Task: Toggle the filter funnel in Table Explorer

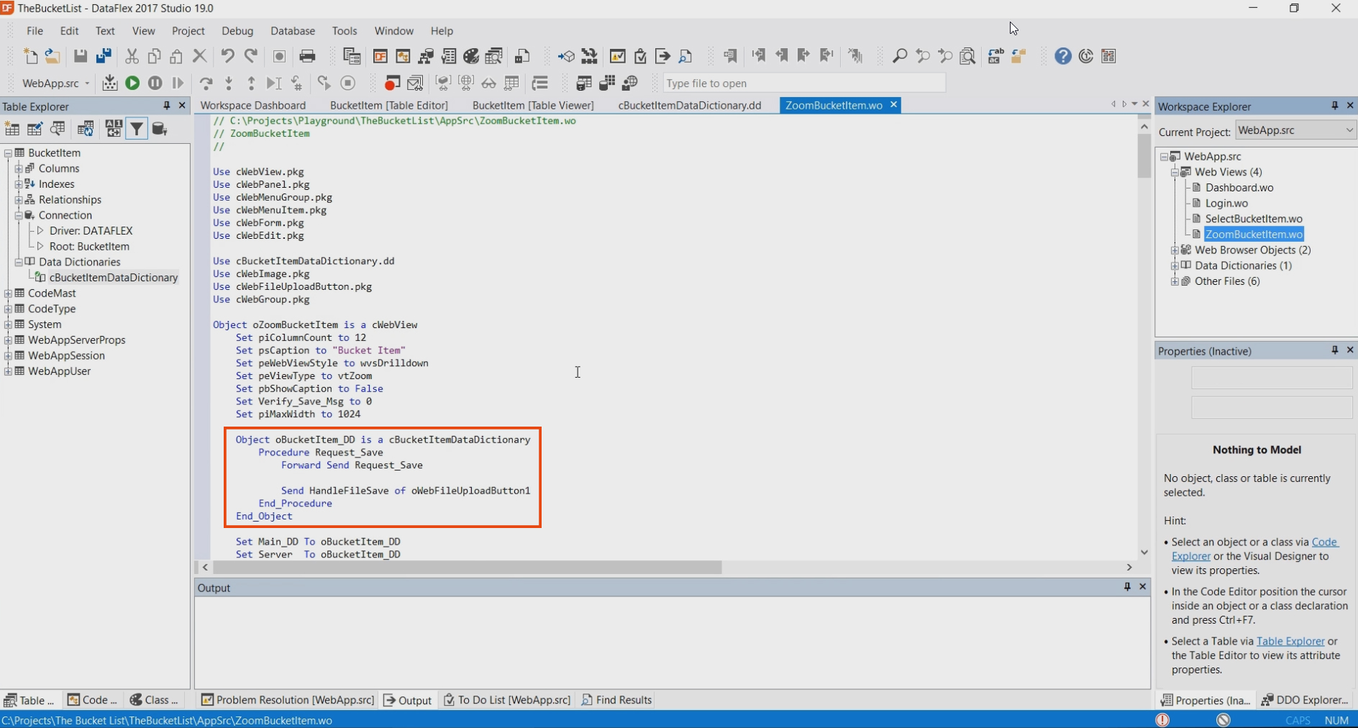Action: (136, 129)
